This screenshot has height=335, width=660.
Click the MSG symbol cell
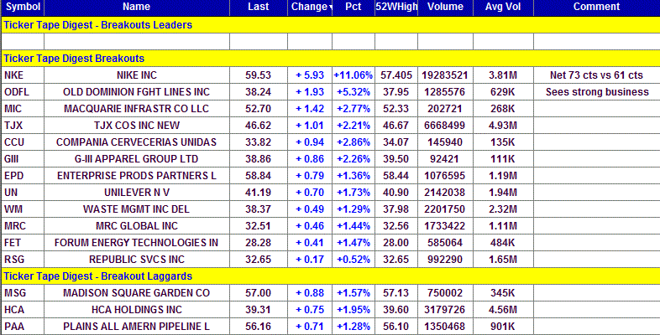[x=23, y=293]
